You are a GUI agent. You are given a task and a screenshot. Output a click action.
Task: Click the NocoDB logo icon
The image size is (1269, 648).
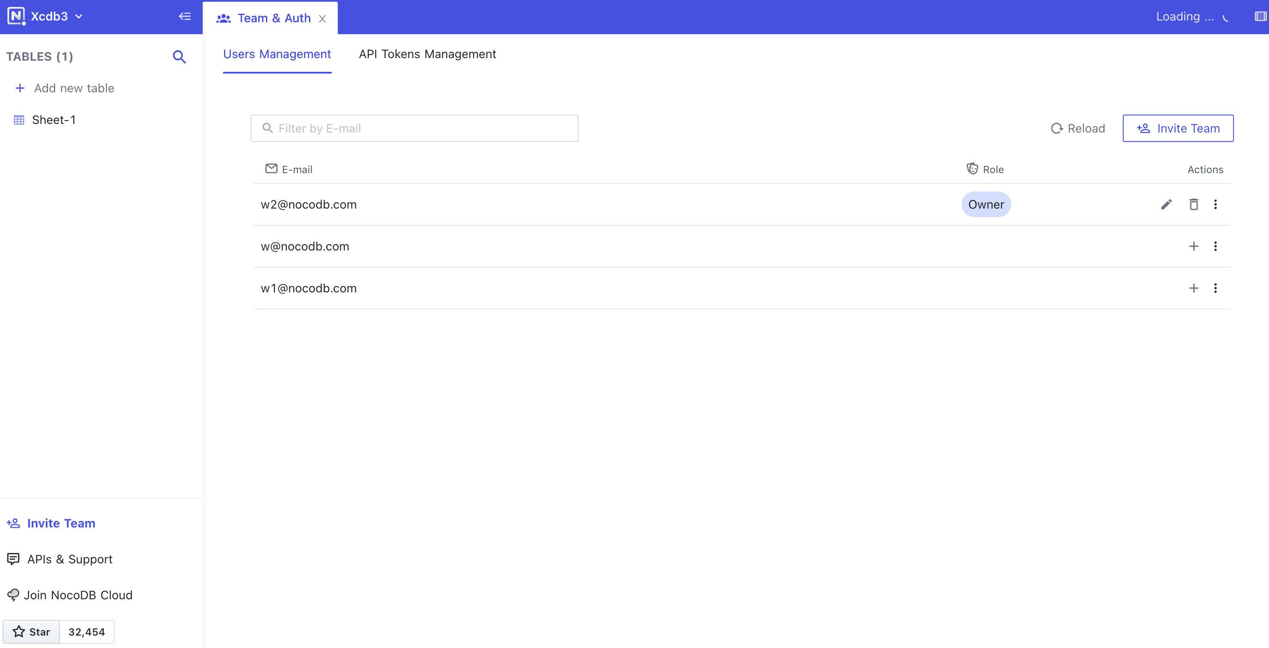[x=16, y=16]
